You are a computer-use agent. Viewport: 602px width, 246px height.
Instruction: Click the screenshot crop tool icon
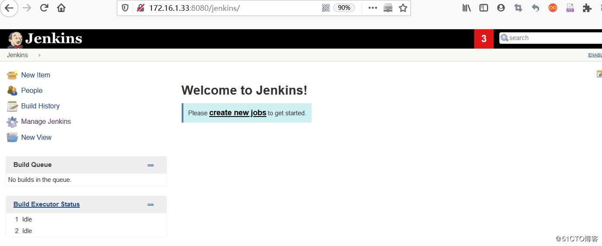(x=518, y=8)
